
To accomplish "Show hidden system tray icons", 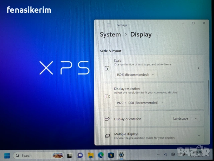I will pos(158,154).
